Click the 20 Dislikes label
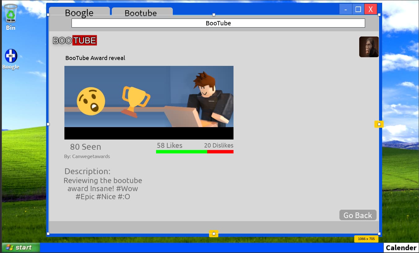 pos(219,145)
